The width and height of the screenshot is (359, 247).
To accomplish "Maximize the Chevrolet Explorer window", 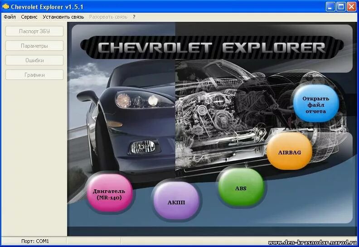I will (x=341, y=7).
